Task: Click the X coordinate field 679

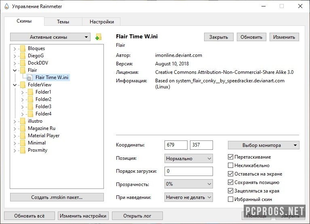Action: click(x=176, y=145)
